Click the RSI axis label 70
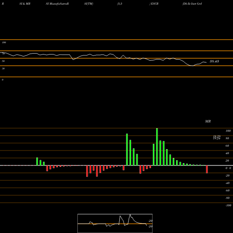The width and height of the screenshot is (233, 233). click(x=3, y=54)
